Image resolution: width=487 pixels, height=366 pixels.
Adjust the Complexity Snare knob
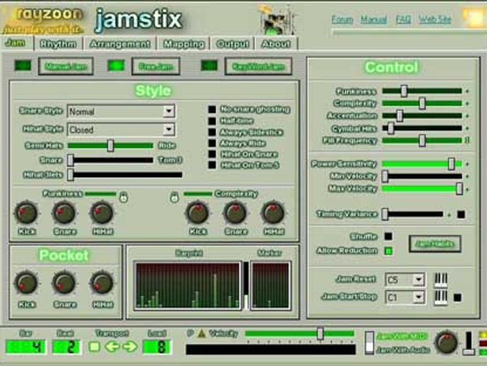coord(236,213)
